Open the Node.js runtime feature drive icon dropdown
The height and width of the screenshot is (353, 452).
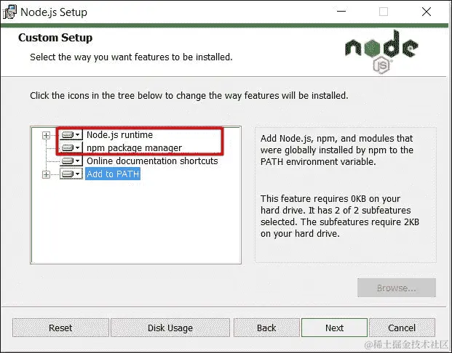[x=71, y=135]
